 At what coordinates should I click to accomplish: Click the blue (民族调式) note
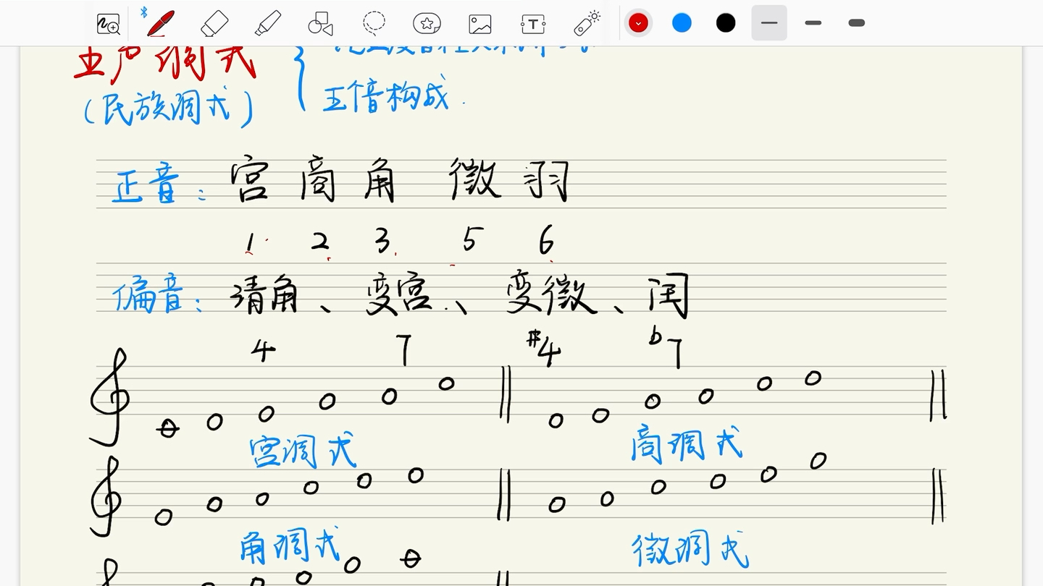[168, 109]
